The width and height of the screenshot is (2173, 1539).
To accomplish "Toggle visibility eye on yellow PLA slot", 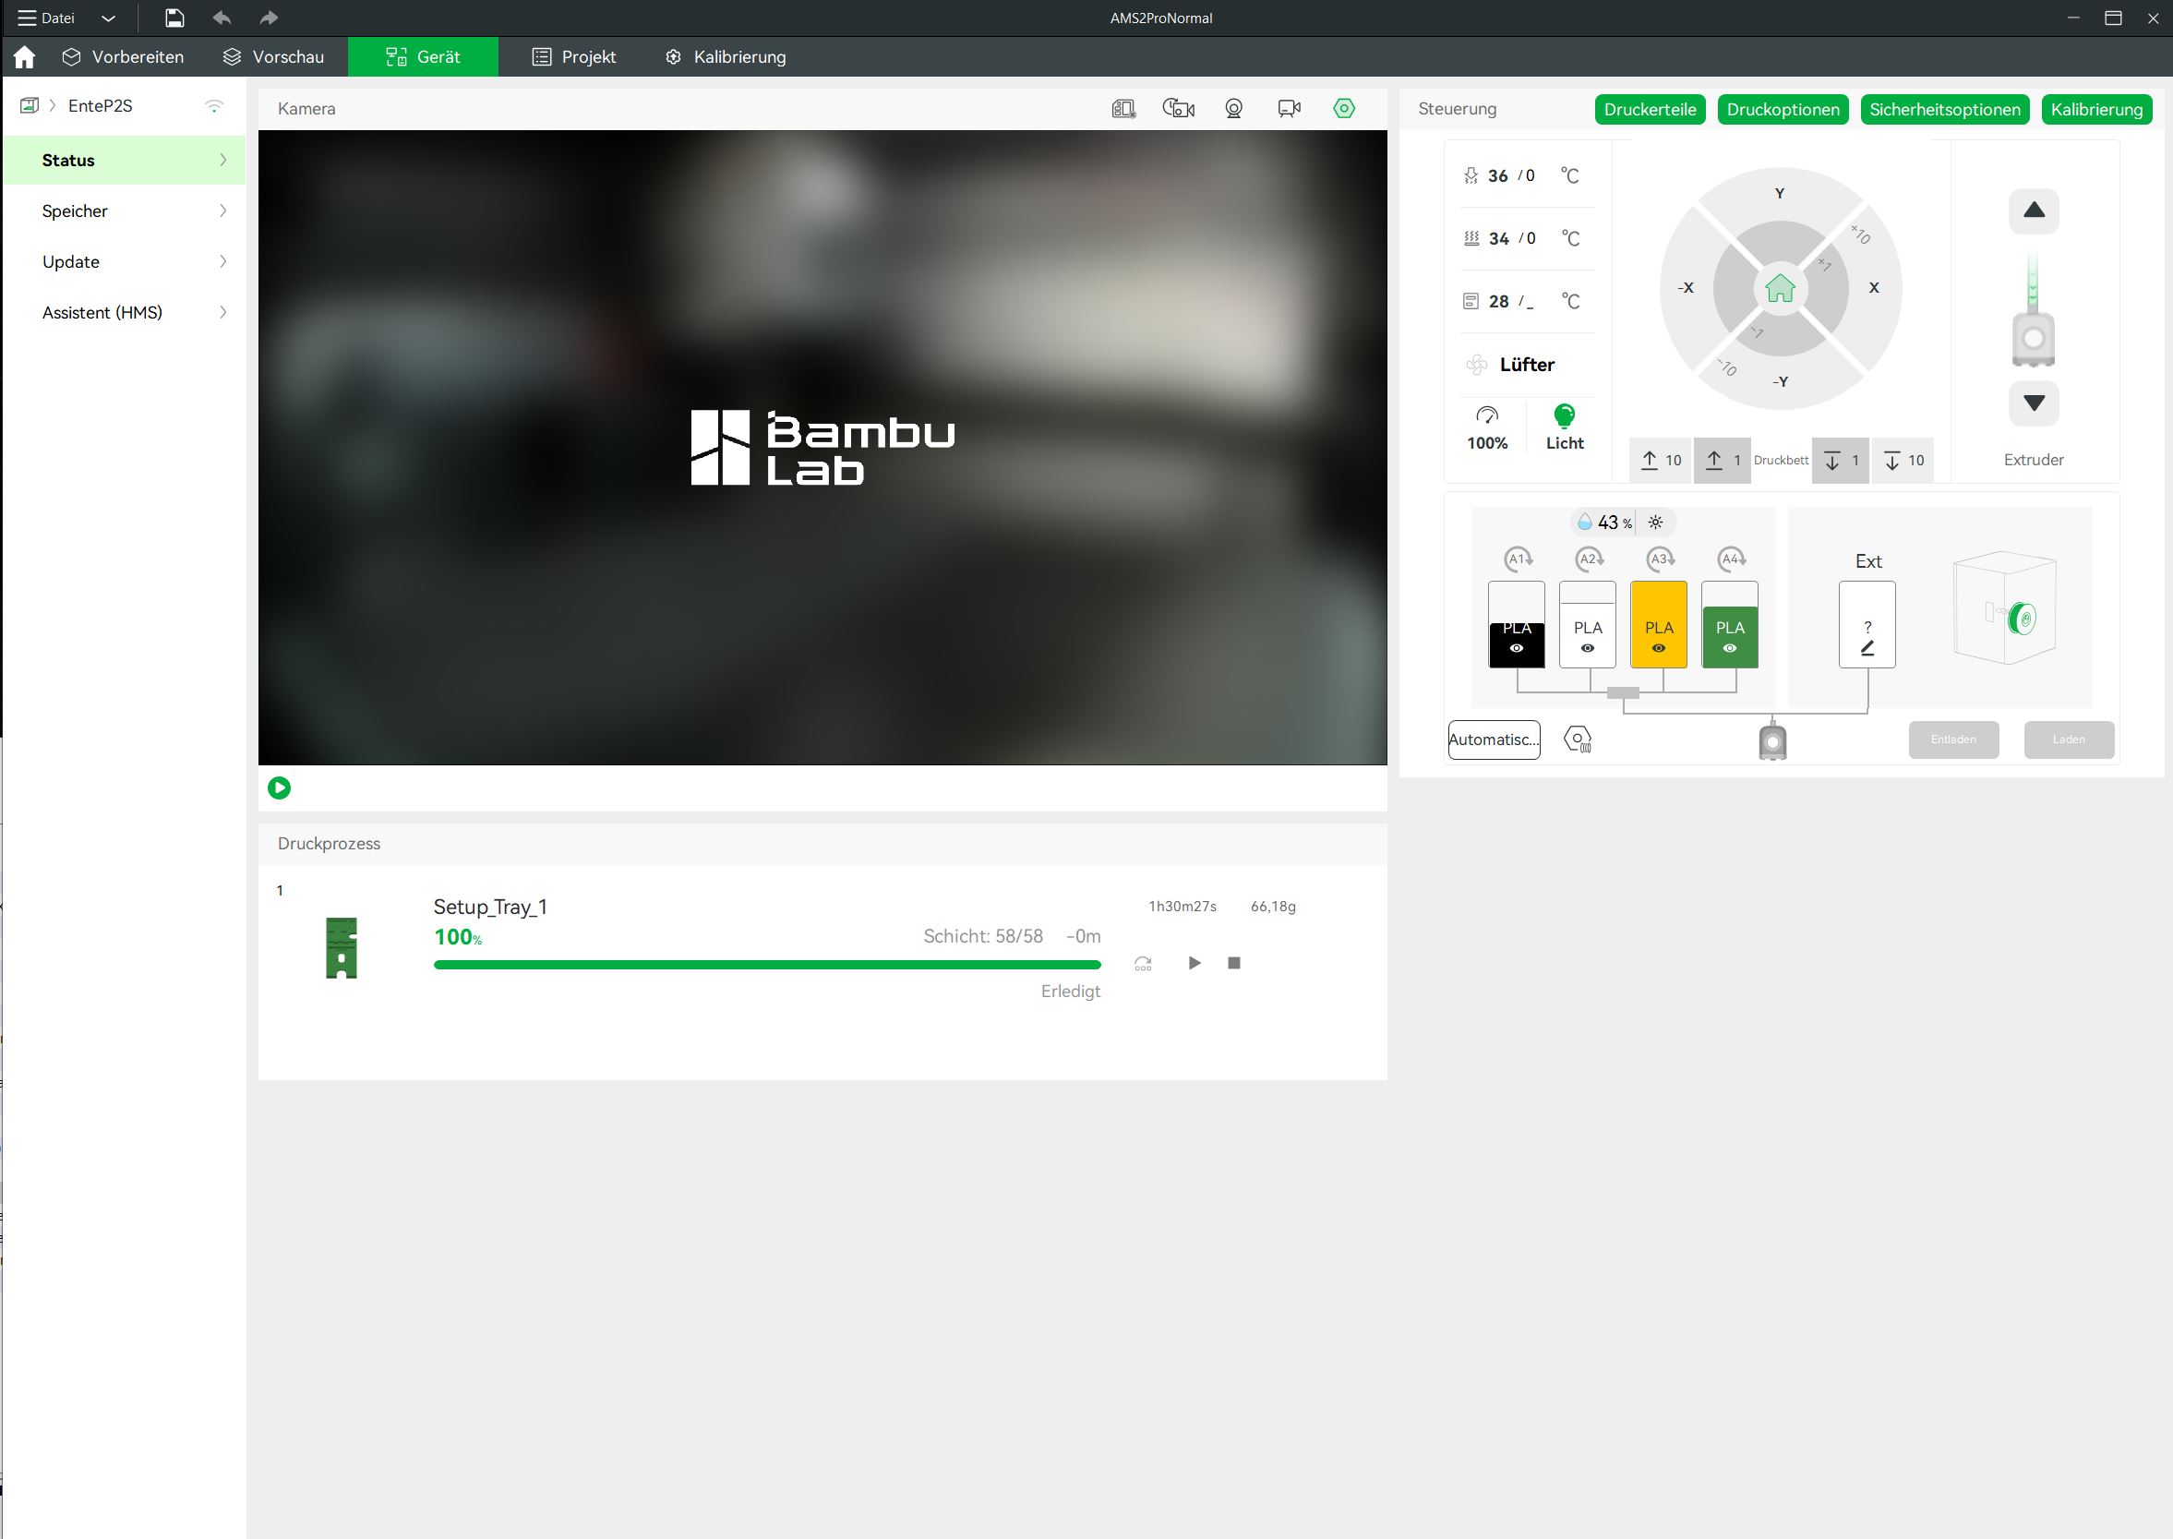I will (1659, 648).
